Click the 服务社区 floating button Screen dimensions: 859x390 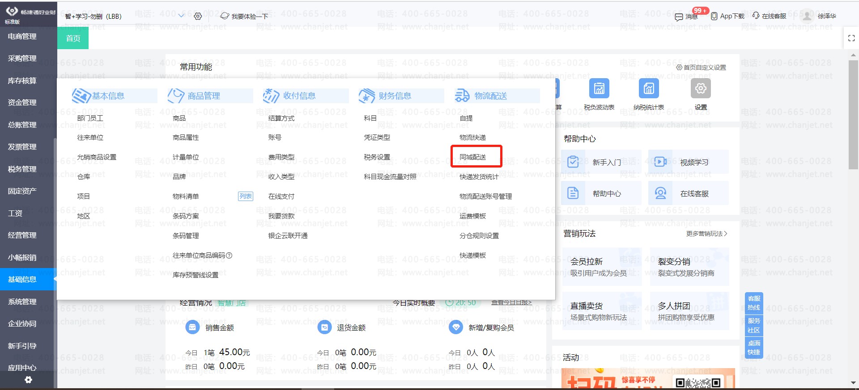[754, 326]
